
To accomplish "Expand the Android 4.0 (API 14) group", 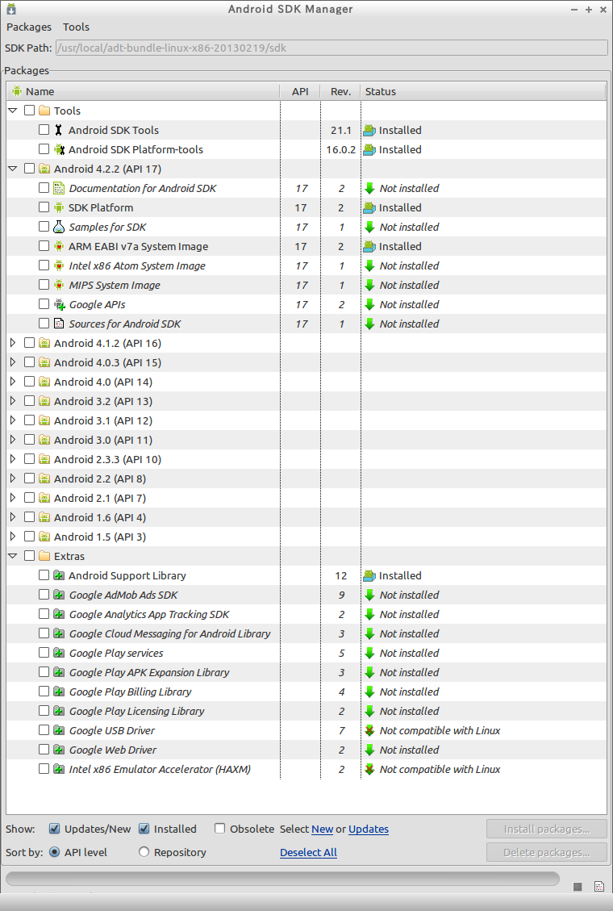I will coord(13,382).
